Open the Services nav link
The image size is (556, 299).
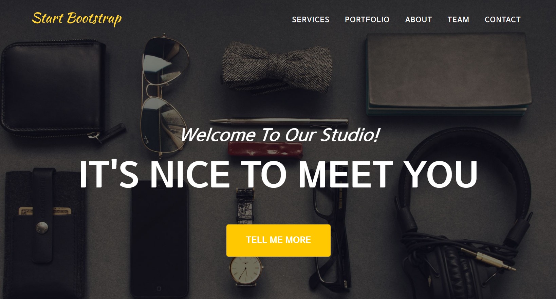(x=311, y=20)
